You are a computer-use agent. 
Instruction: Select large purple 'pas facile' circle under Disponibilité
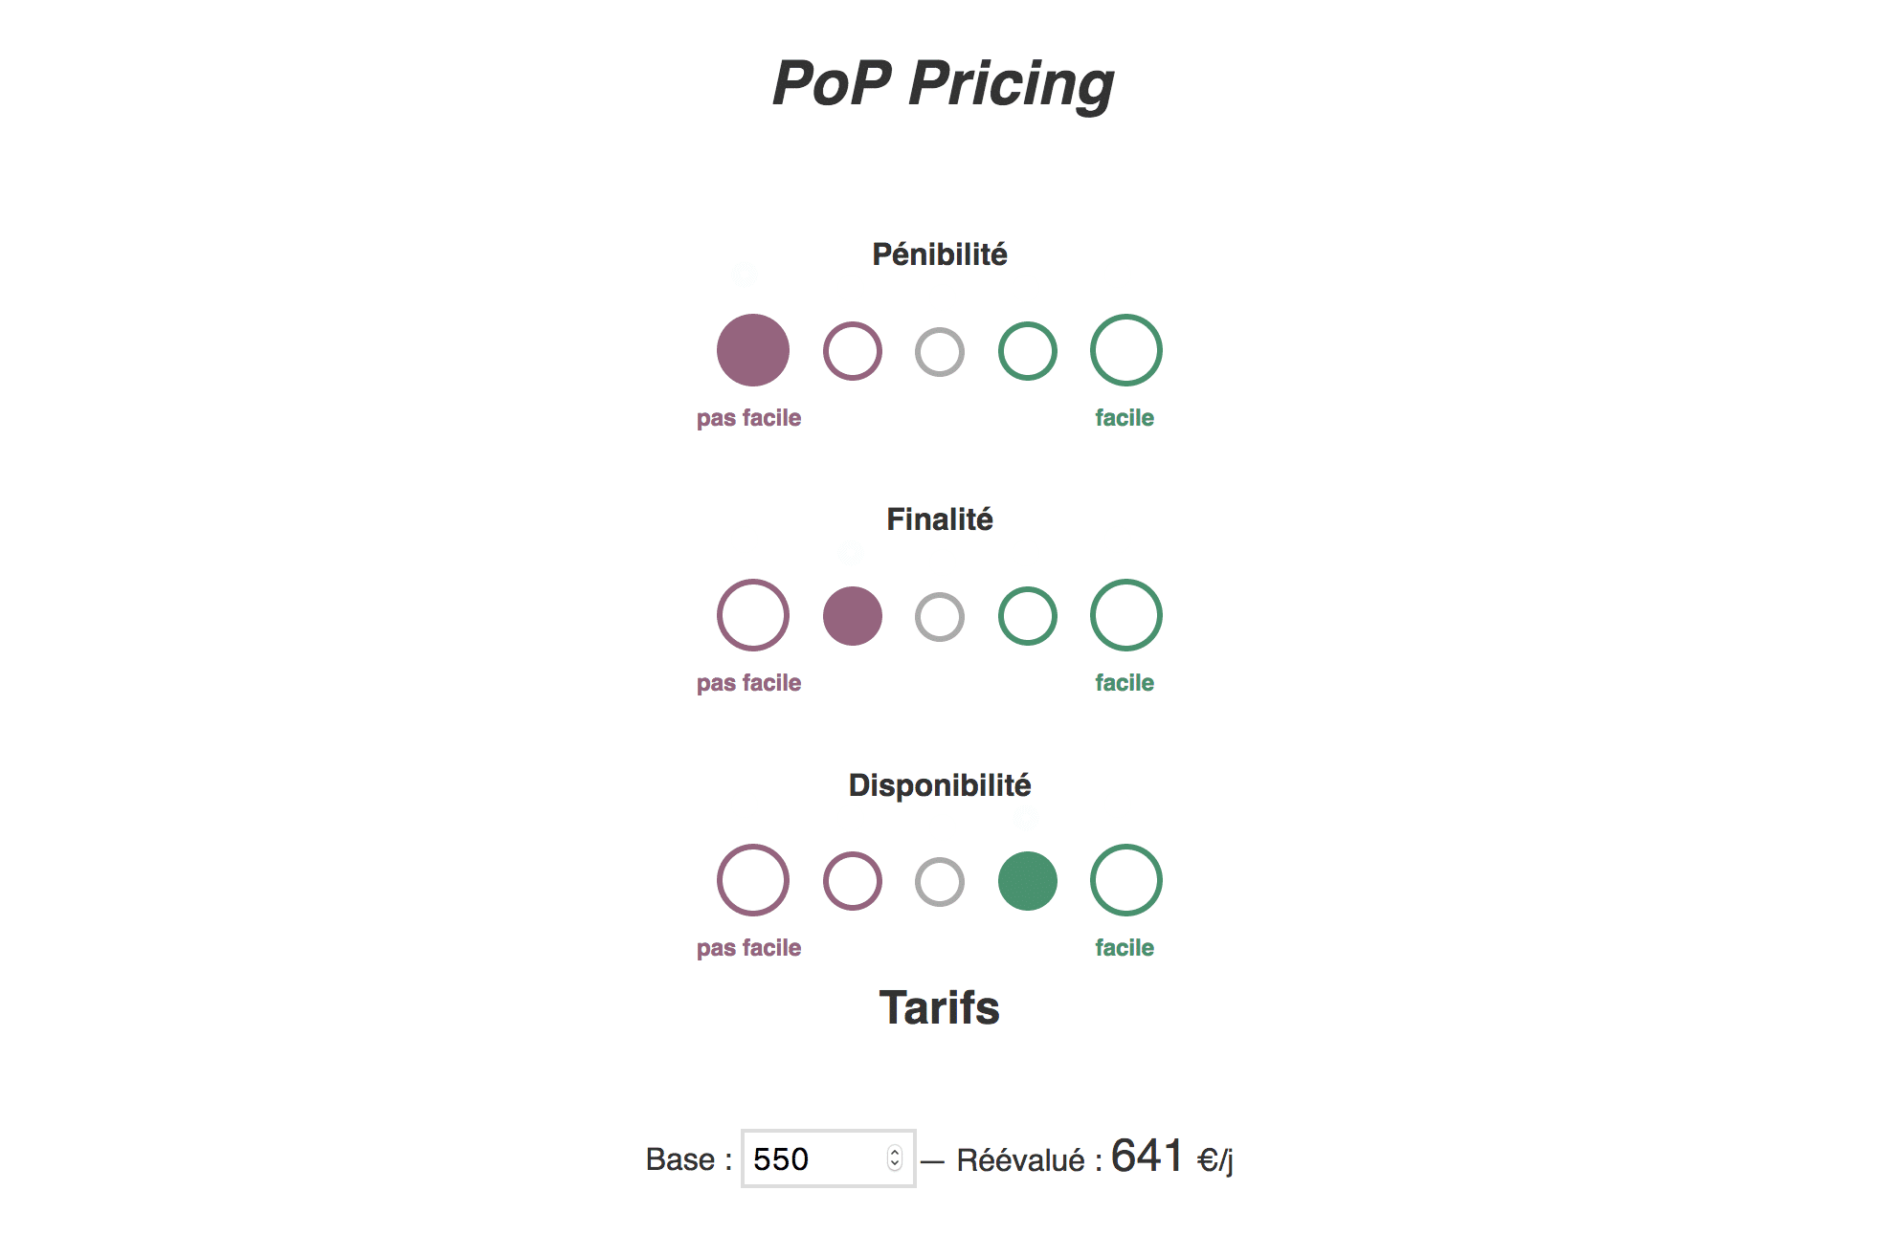coord(753,880)
